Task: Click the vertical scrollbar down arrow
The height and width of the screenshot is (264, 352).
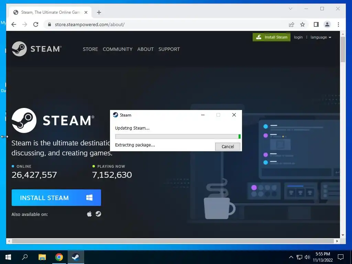Action: [x=343, y=235]
